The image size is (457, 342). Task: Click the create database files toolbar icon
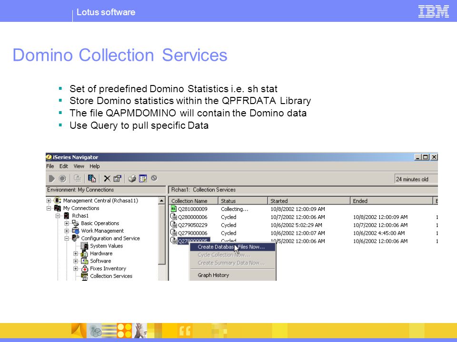92,179
